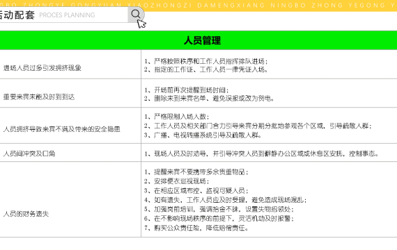Click line 严格限制入场人数
Image resolution: width=397 pixels, height=250 pixels.
click(x=177, y=117)
